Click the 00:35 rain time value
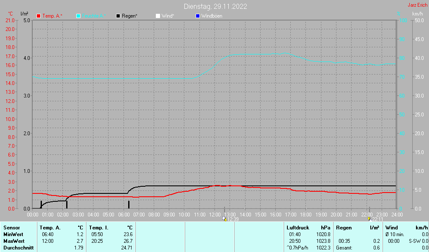The height and width of the screenshot is (252, 429). tap(344, 242)
